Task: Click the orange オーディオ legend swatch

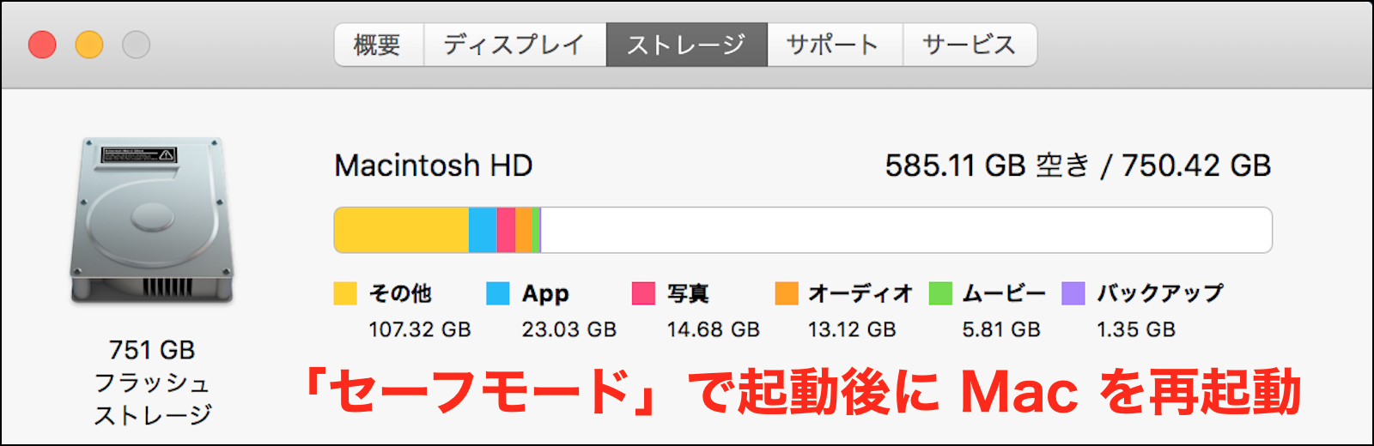Action: [x=786, y=293]
